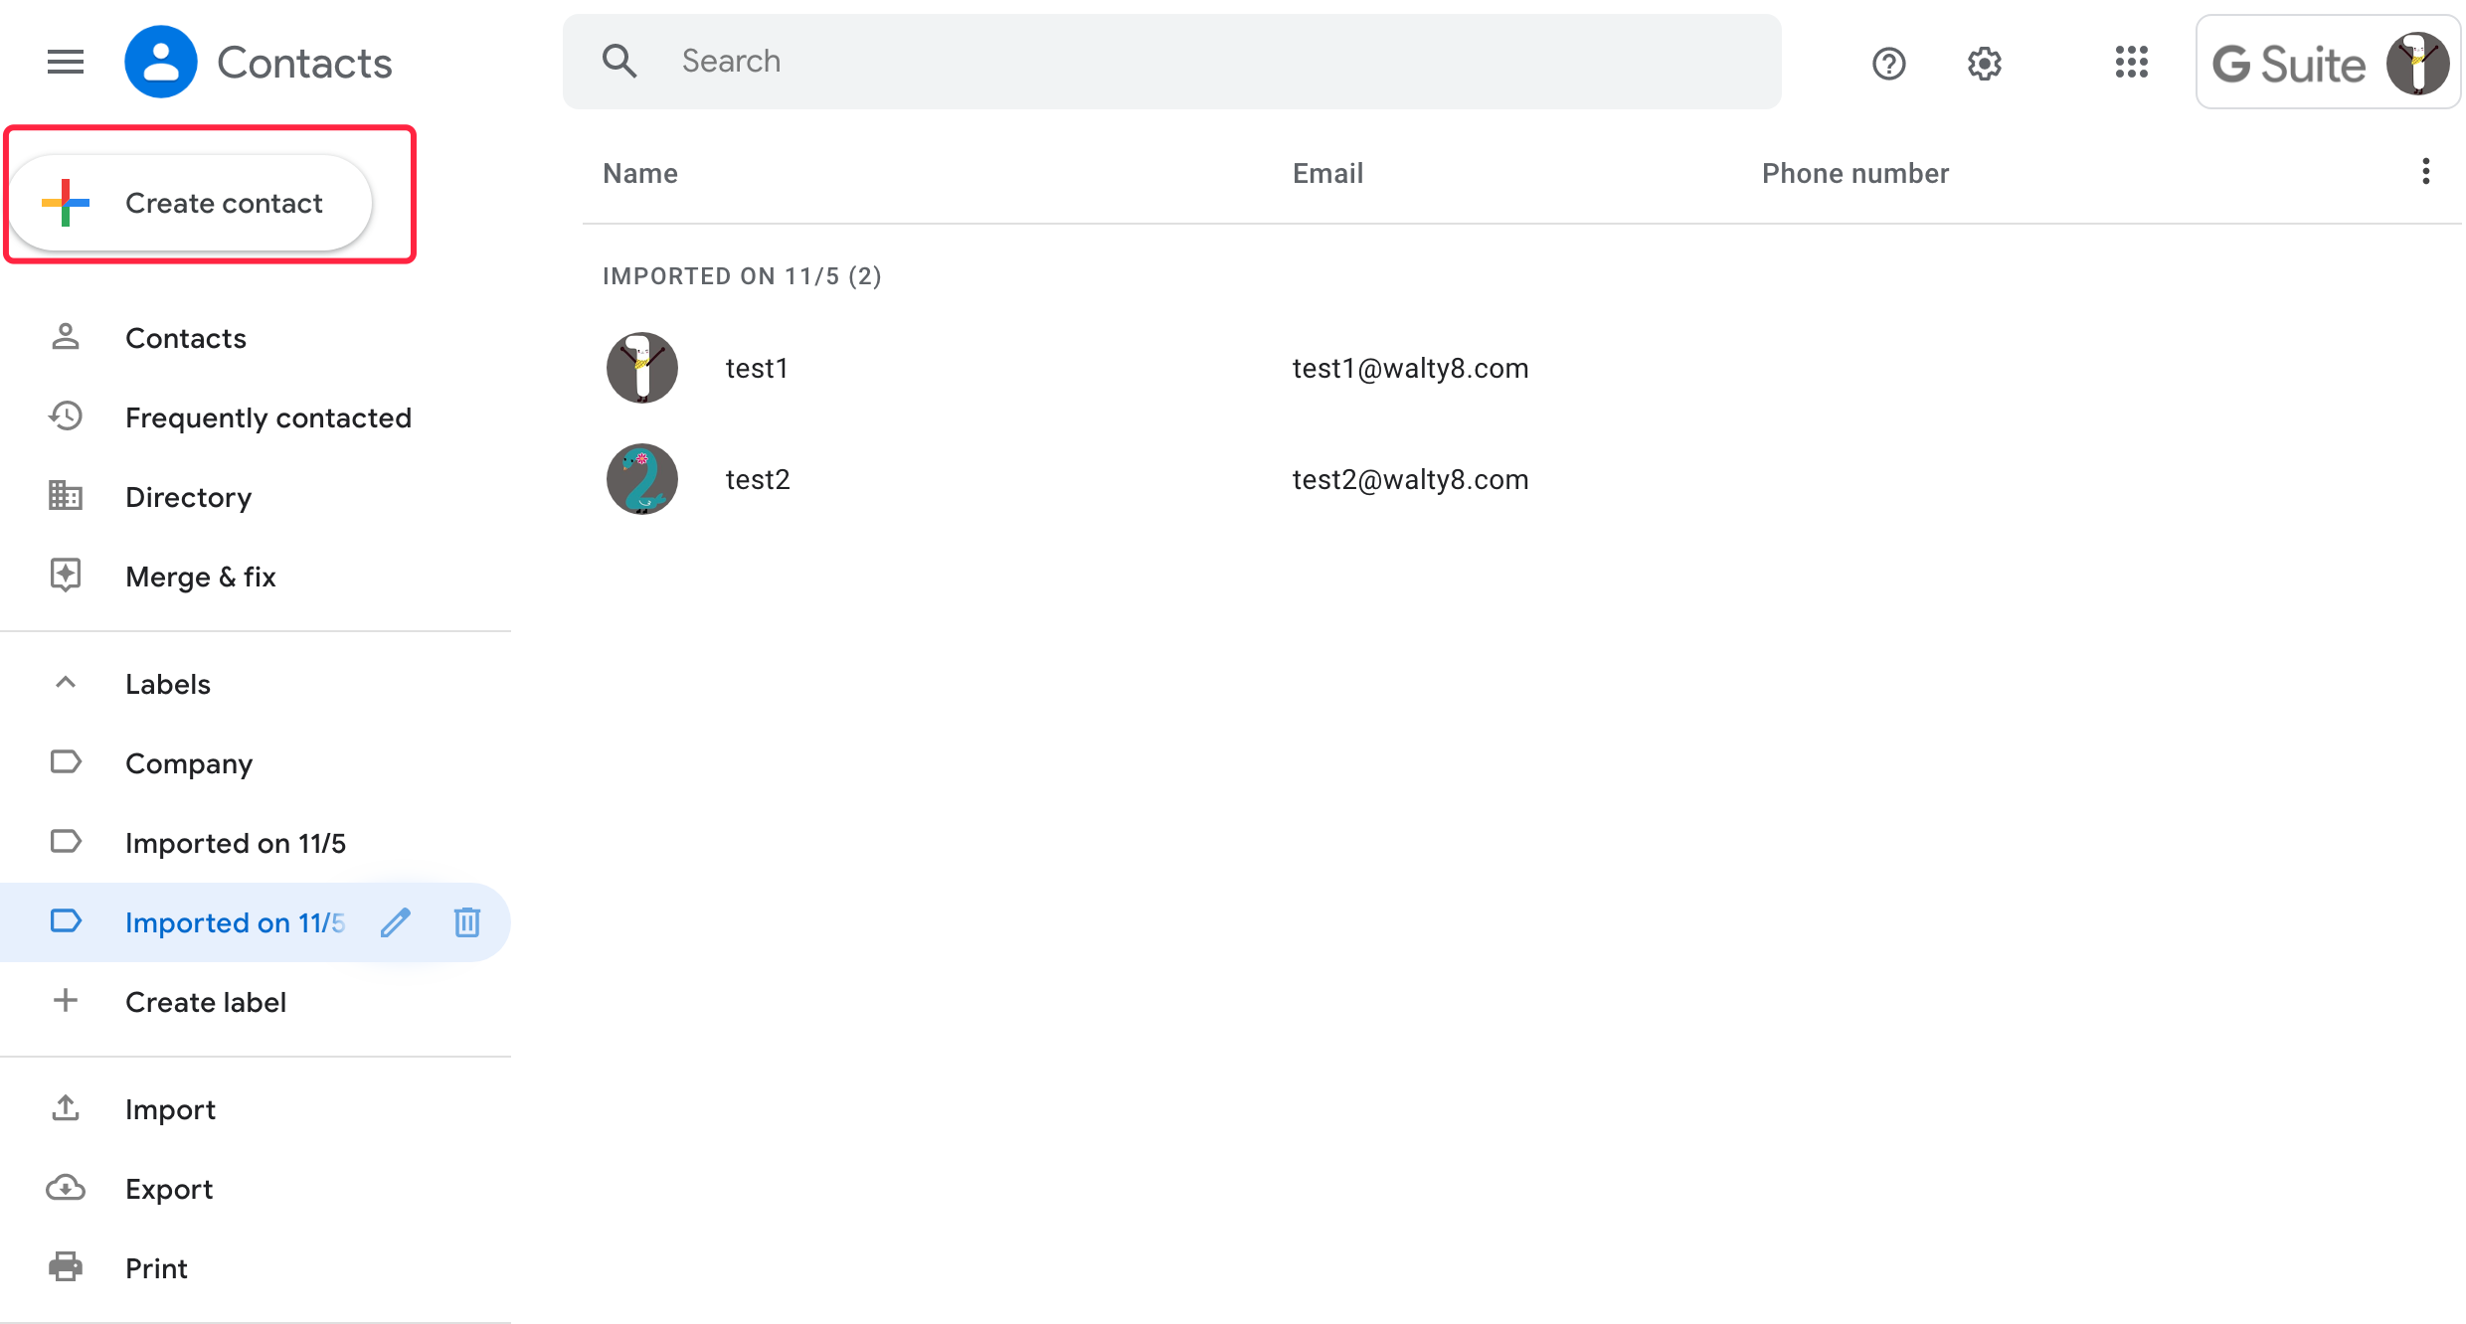Viewport: 2466px width, 1324px height.
Task: Click Export in the sidebar
Action: coord(168,1189)
